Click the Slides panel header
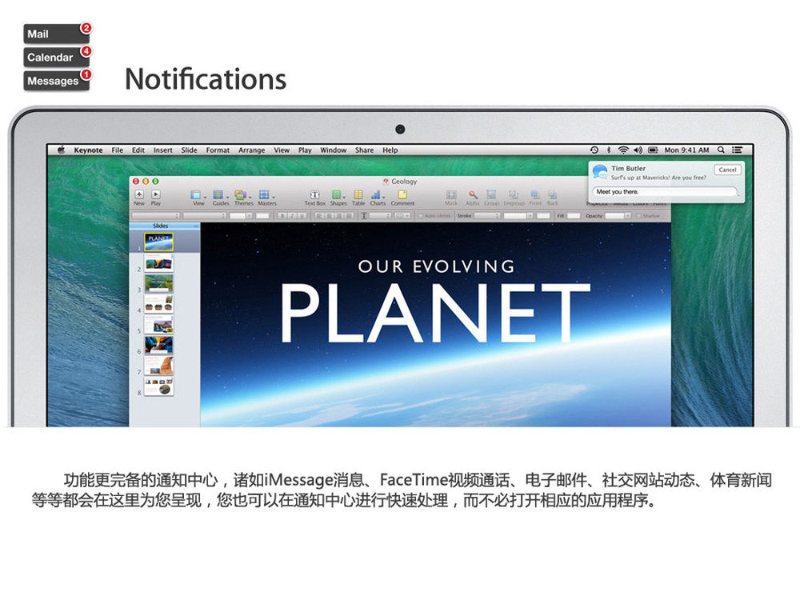The image size is (800, 600). 164,226
